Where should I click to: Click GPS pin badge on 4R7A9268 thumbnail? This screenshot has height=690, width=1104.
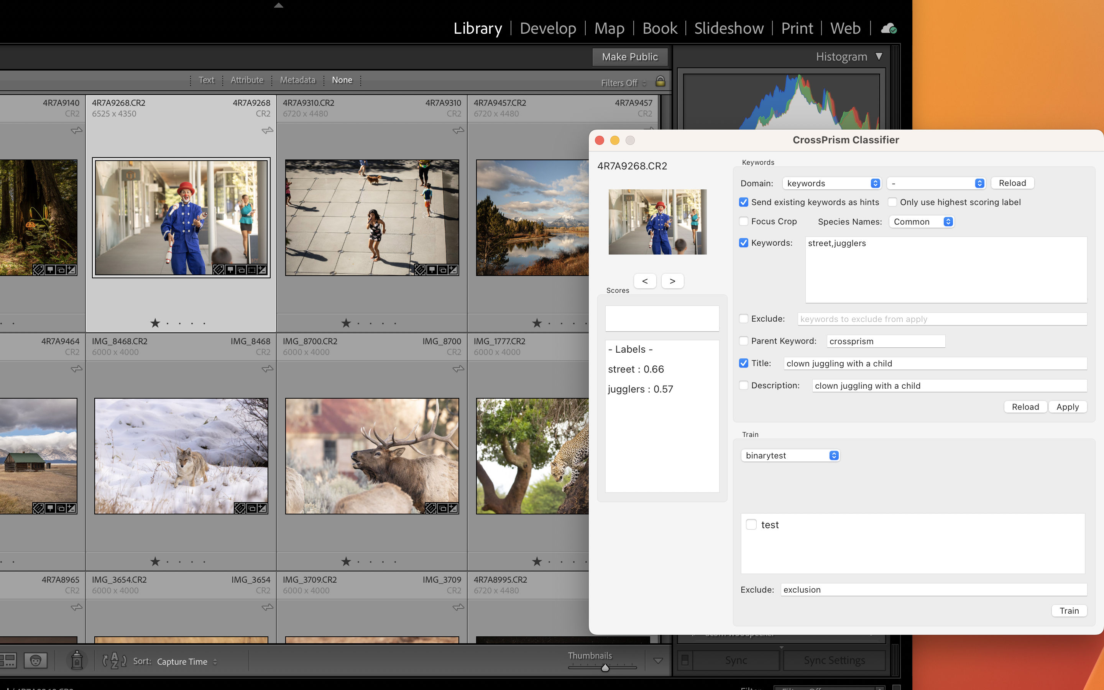click(x=230, y=270)
